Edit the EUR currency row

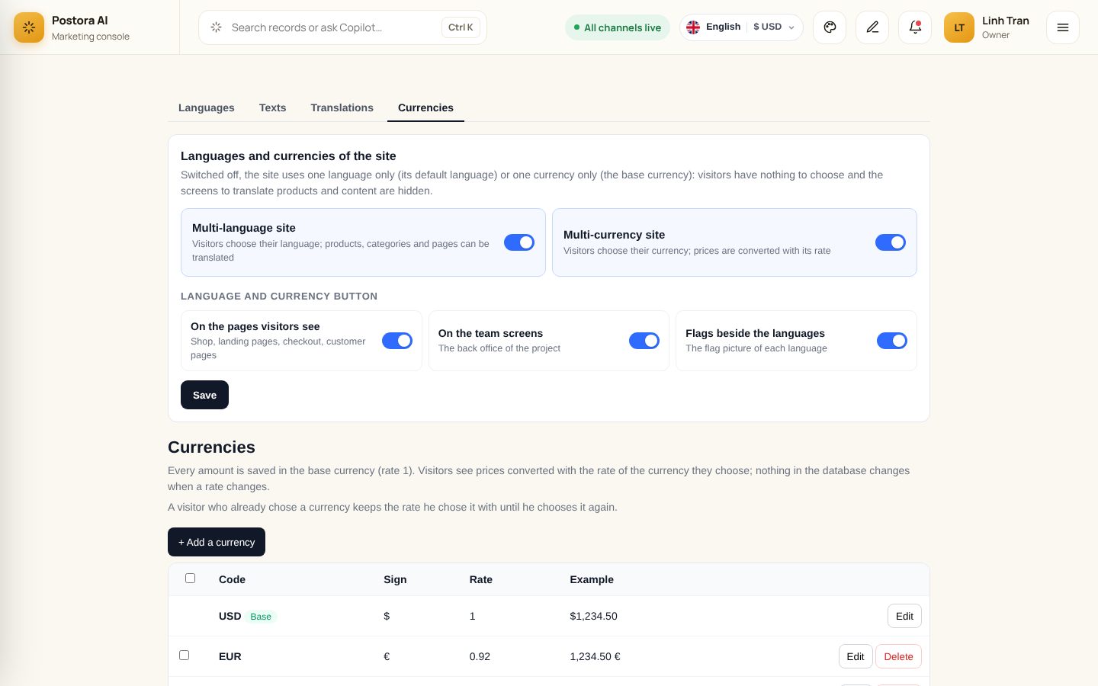(x=856, y=656)
